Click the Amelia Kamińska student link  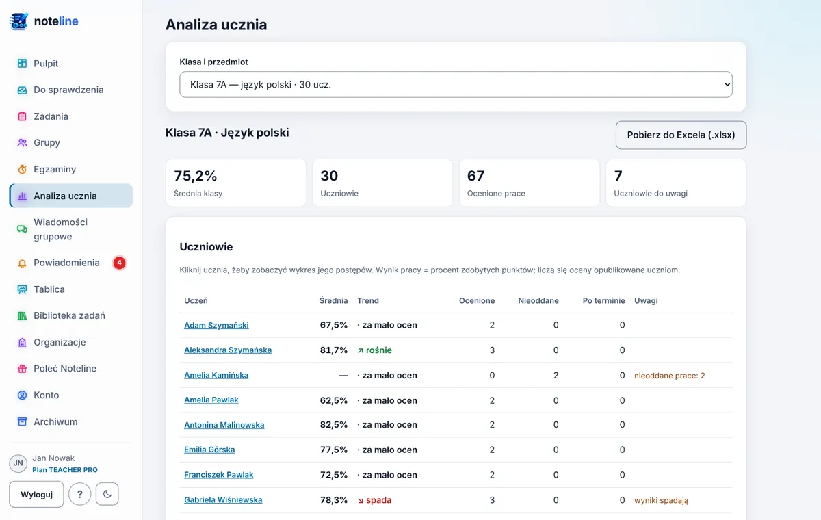(x=216, y=375)
